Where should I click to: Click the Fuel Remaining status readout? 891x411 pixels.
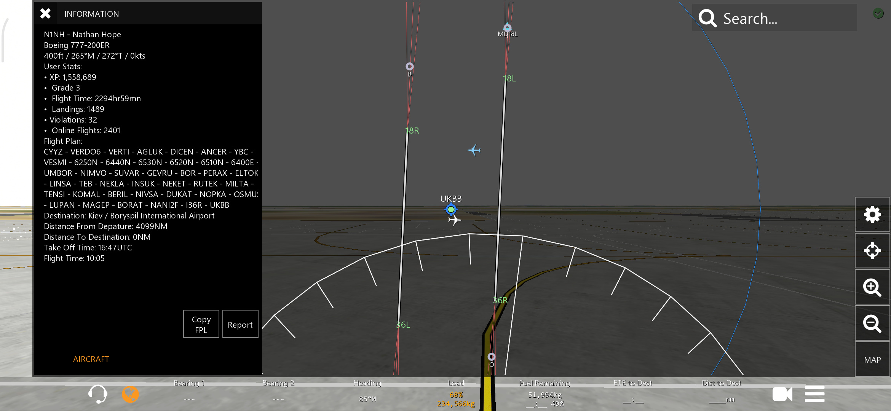[544, 395]
